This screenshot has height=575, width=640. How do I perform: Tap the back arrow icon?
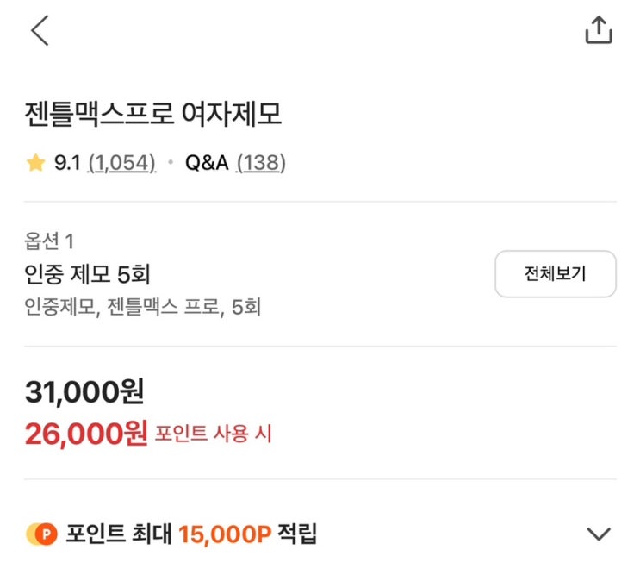(x=40, y=30)
